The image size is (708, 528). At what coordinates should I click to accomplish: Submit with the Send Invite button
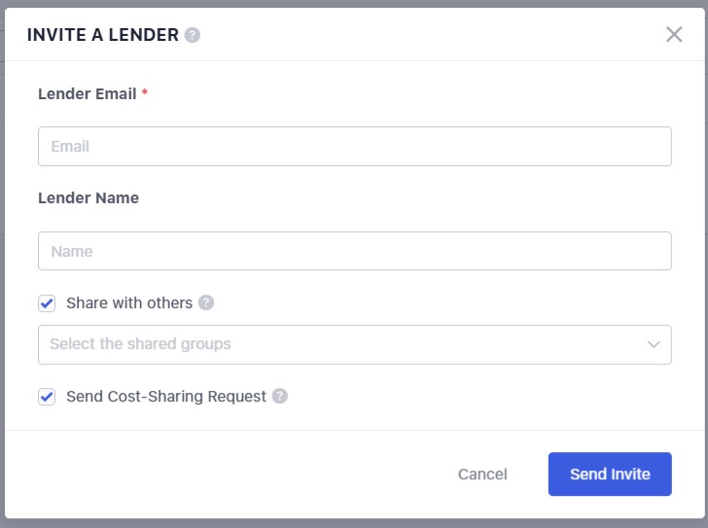point(610,475)
